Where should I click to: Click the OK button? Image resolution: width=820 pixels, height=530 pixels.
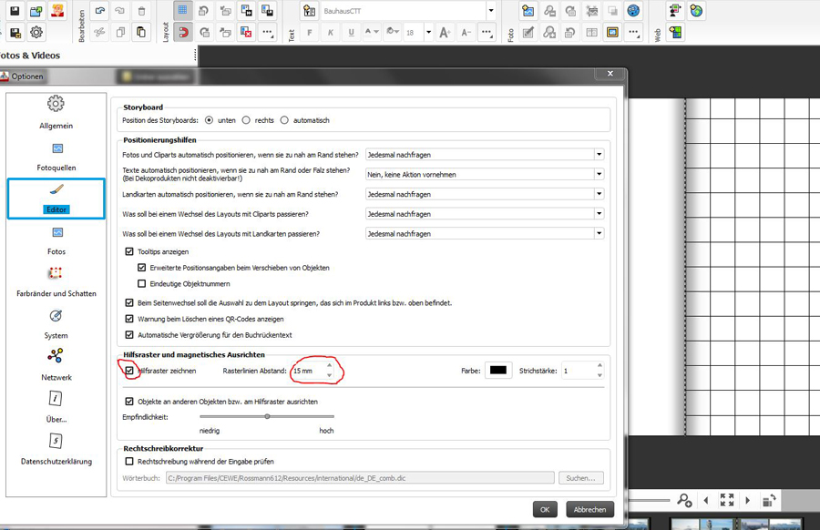pos(545,509)
